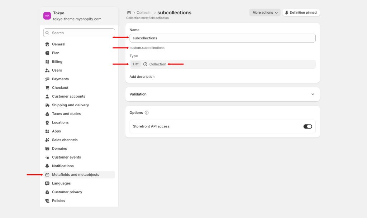Click the Languages icon

47,183
